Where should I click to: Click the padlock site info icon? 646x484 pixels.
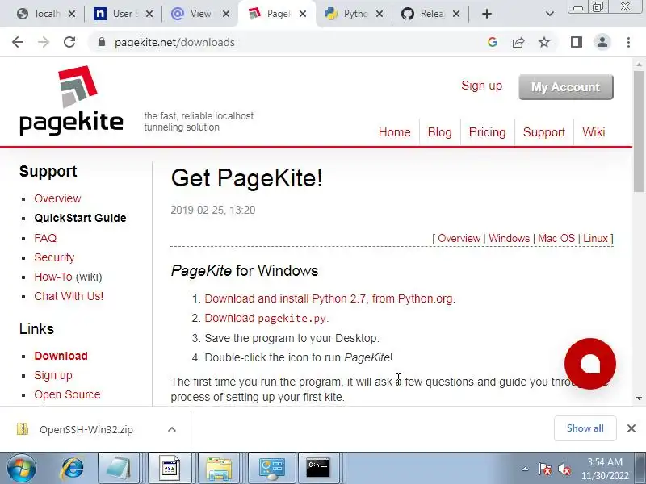click(102, 42)
